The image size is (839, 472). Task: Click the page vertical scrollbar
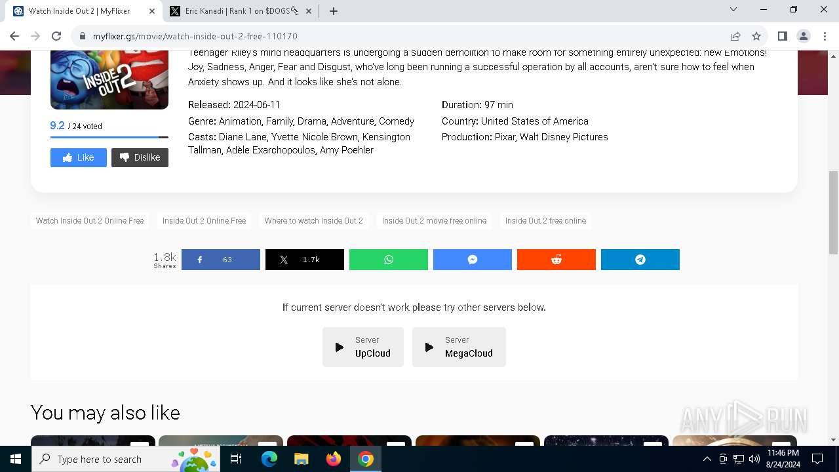(x=834, y=212)
